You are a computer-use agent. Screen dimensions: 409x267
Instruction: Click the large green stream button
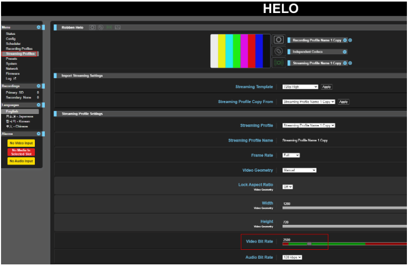click(278, 62)
